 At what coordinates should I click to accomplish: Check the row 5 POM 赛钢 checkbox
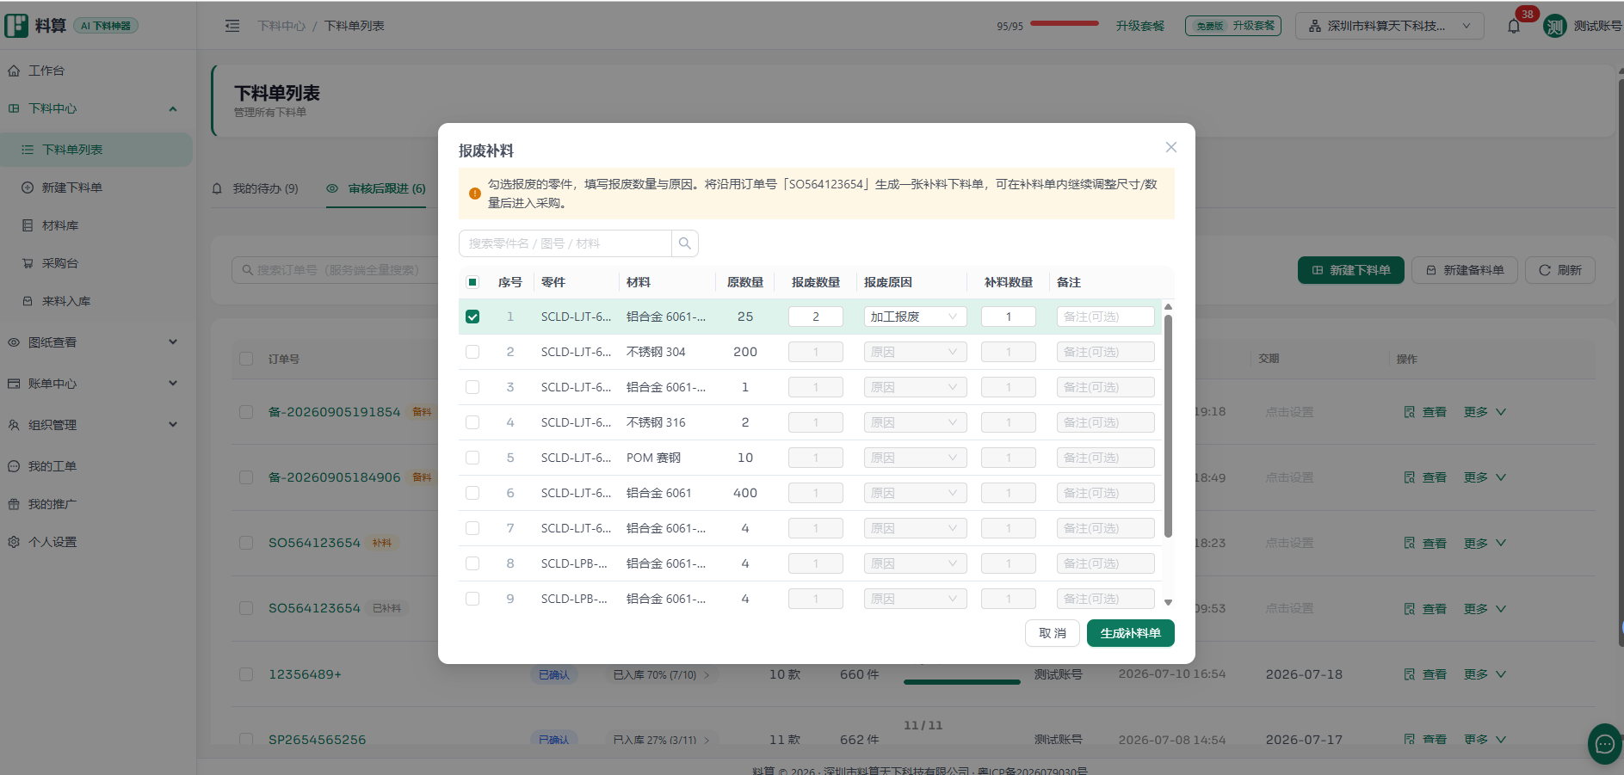(x=472, y=458)
